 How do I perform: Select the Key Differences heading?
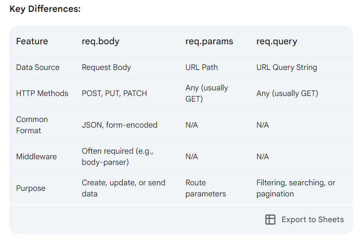pyautogui.click(x=45, y=9)
